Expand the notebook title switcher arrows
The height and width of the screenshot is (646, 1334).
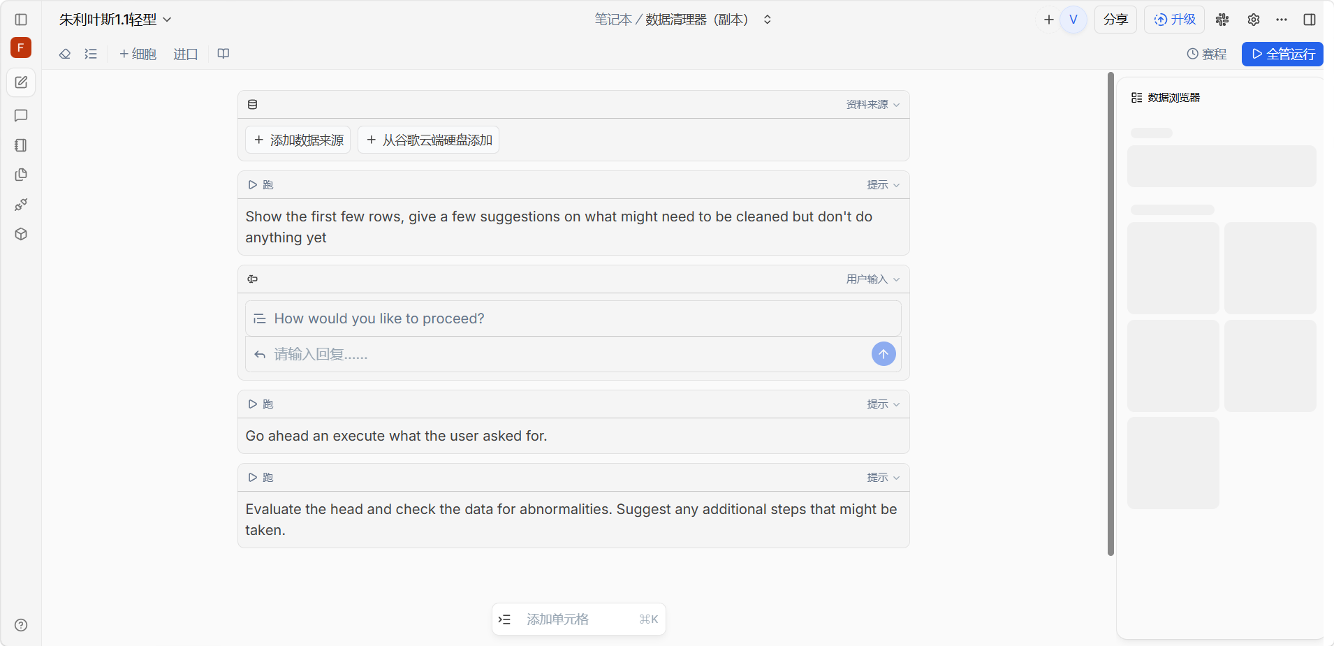[767, 20]
